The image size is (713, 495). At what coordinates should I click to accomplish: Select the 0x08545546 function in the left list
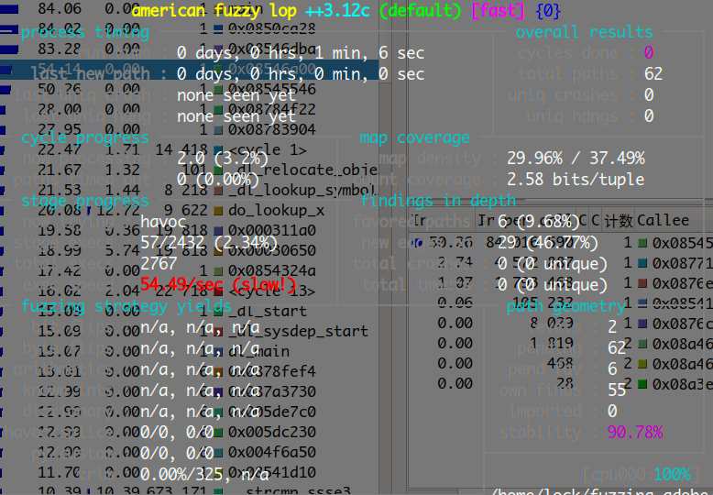[189, 89]
